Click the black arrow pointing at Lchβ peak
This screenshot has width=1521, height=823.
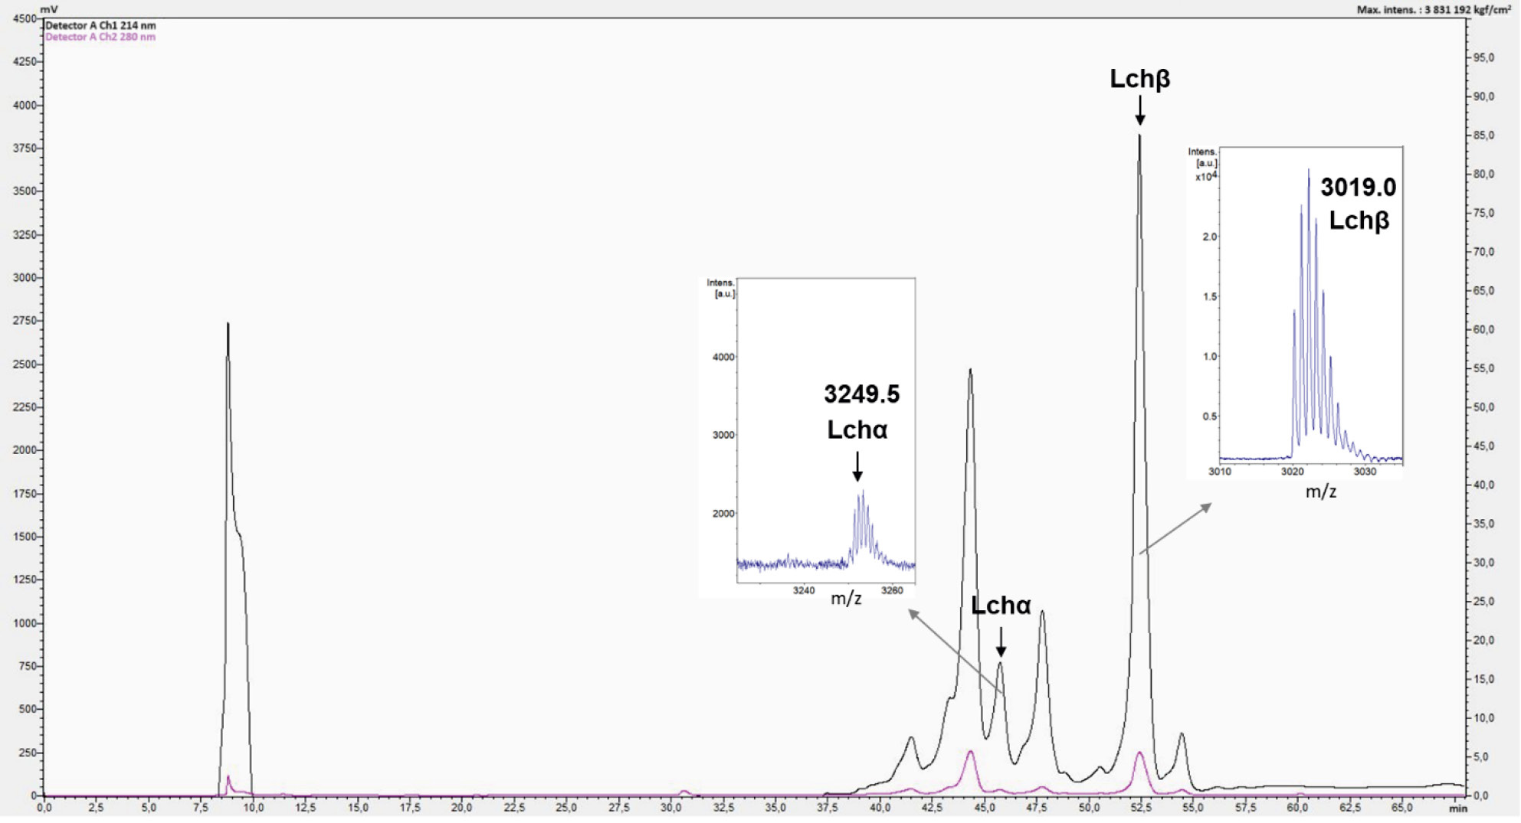click(1139, 110)
